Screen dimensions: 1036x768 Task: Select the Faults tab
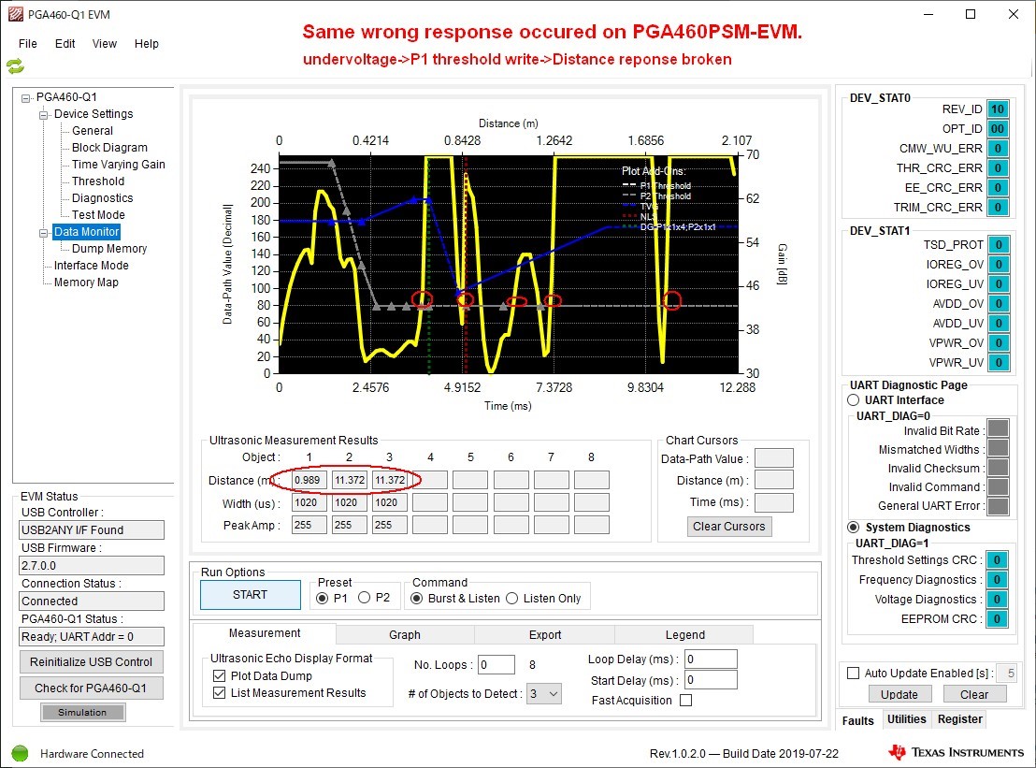[857, 720]
